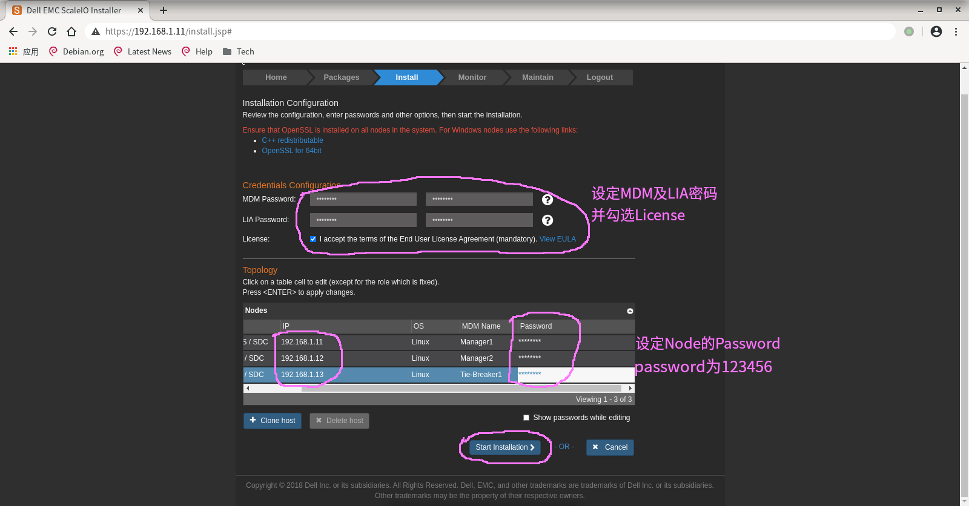The width and height of the screenshot is (969, 506).
Task: Edit the password cell for Manager1
Action: pos(575,342)
